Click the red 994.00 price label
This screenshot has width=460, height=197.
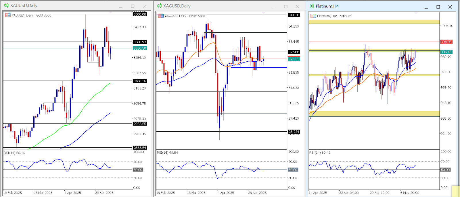pos(446,42)
